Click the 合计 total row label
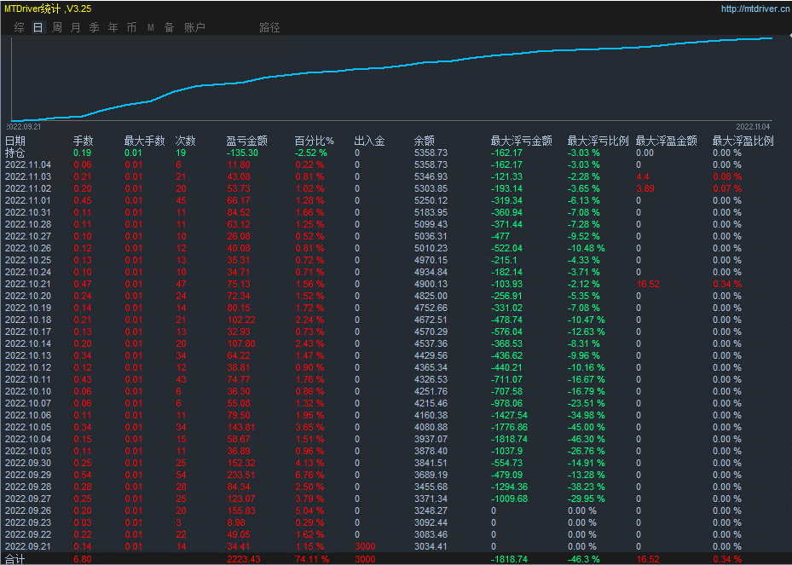This screenshot has height=565, width=792. coord(15,559)
